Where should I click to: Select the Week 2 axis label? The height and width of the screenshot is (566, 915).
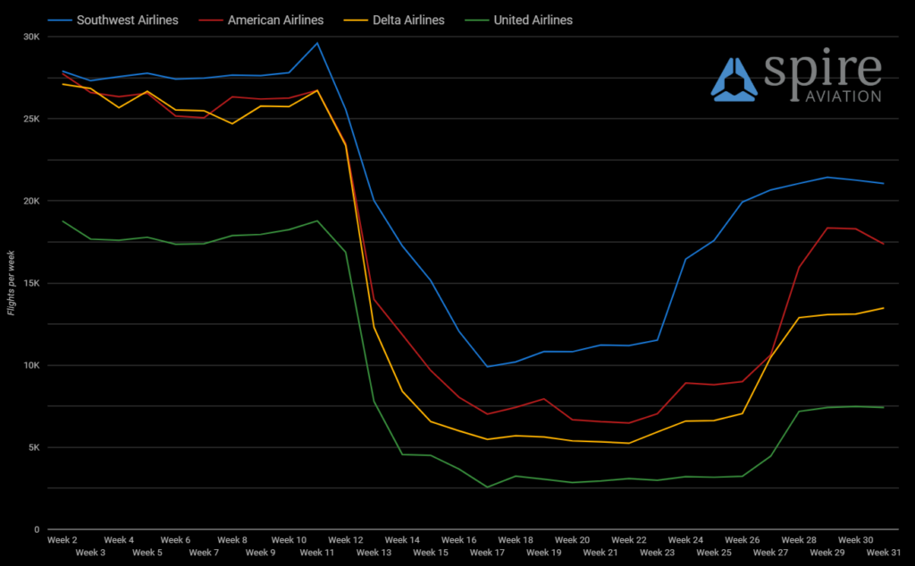click(x=62, y=539)
